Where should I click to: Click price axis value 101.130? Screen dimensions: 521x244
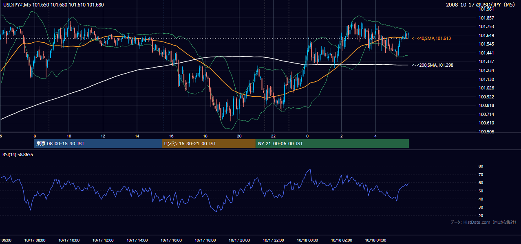(x=486, y=79)
